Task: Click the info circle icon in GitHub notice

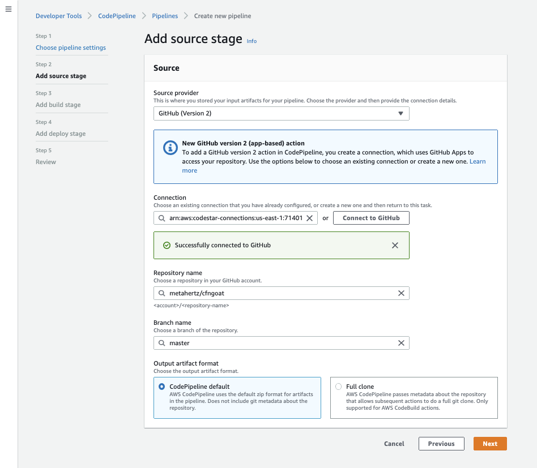Action: (170, 148)
